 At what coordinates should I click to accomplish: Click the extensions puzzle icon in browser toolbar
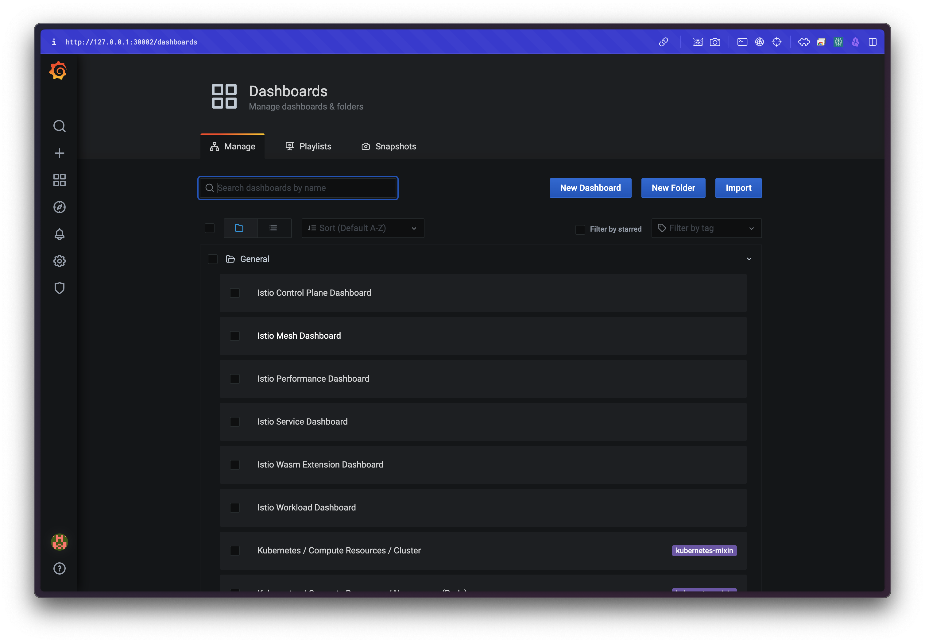tap(804, 42)
